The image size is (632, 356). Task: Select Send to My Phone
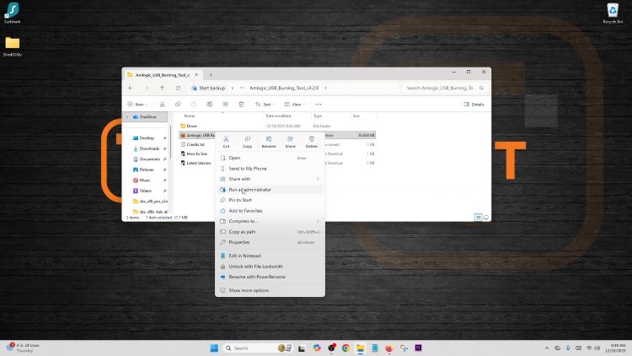[x=270, y=169]
